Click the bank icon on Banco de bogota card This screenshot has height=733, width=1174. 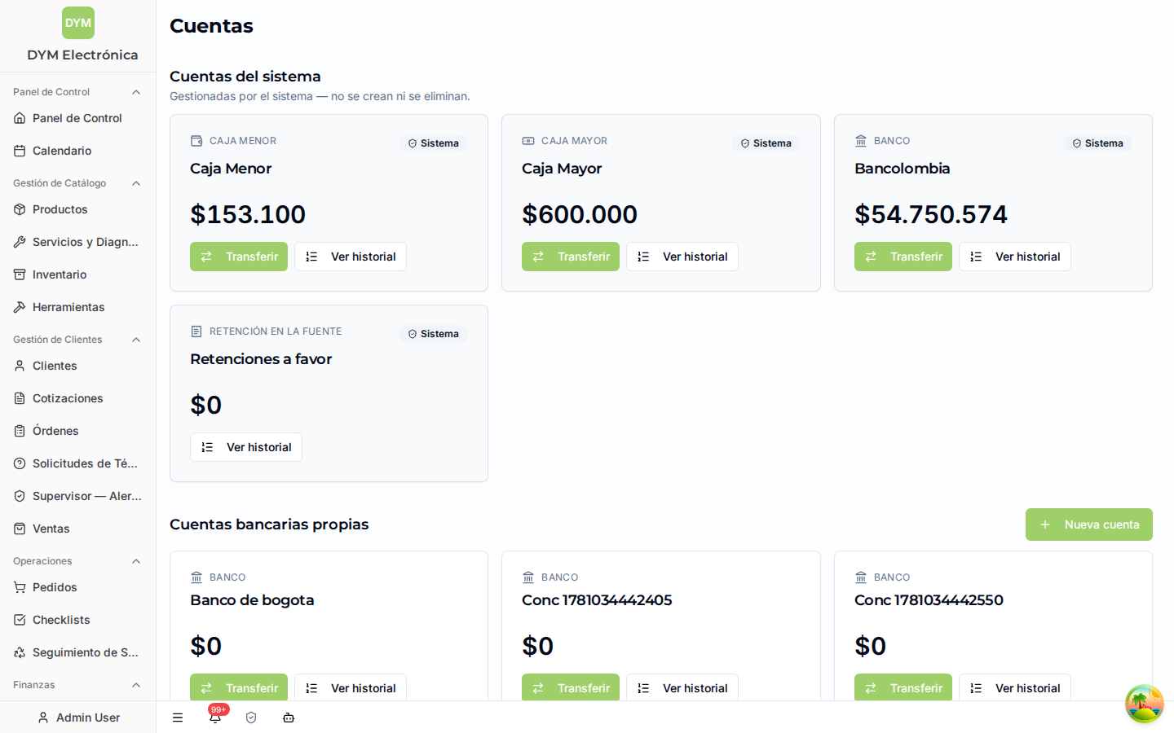[196, 577]
